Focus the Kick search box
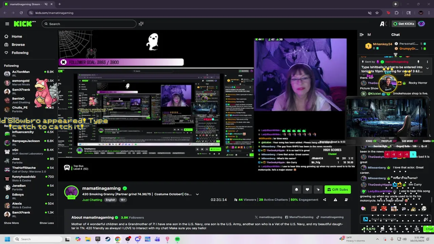The width and height of the screenshot is (434, 244). [x=89, y=24]
